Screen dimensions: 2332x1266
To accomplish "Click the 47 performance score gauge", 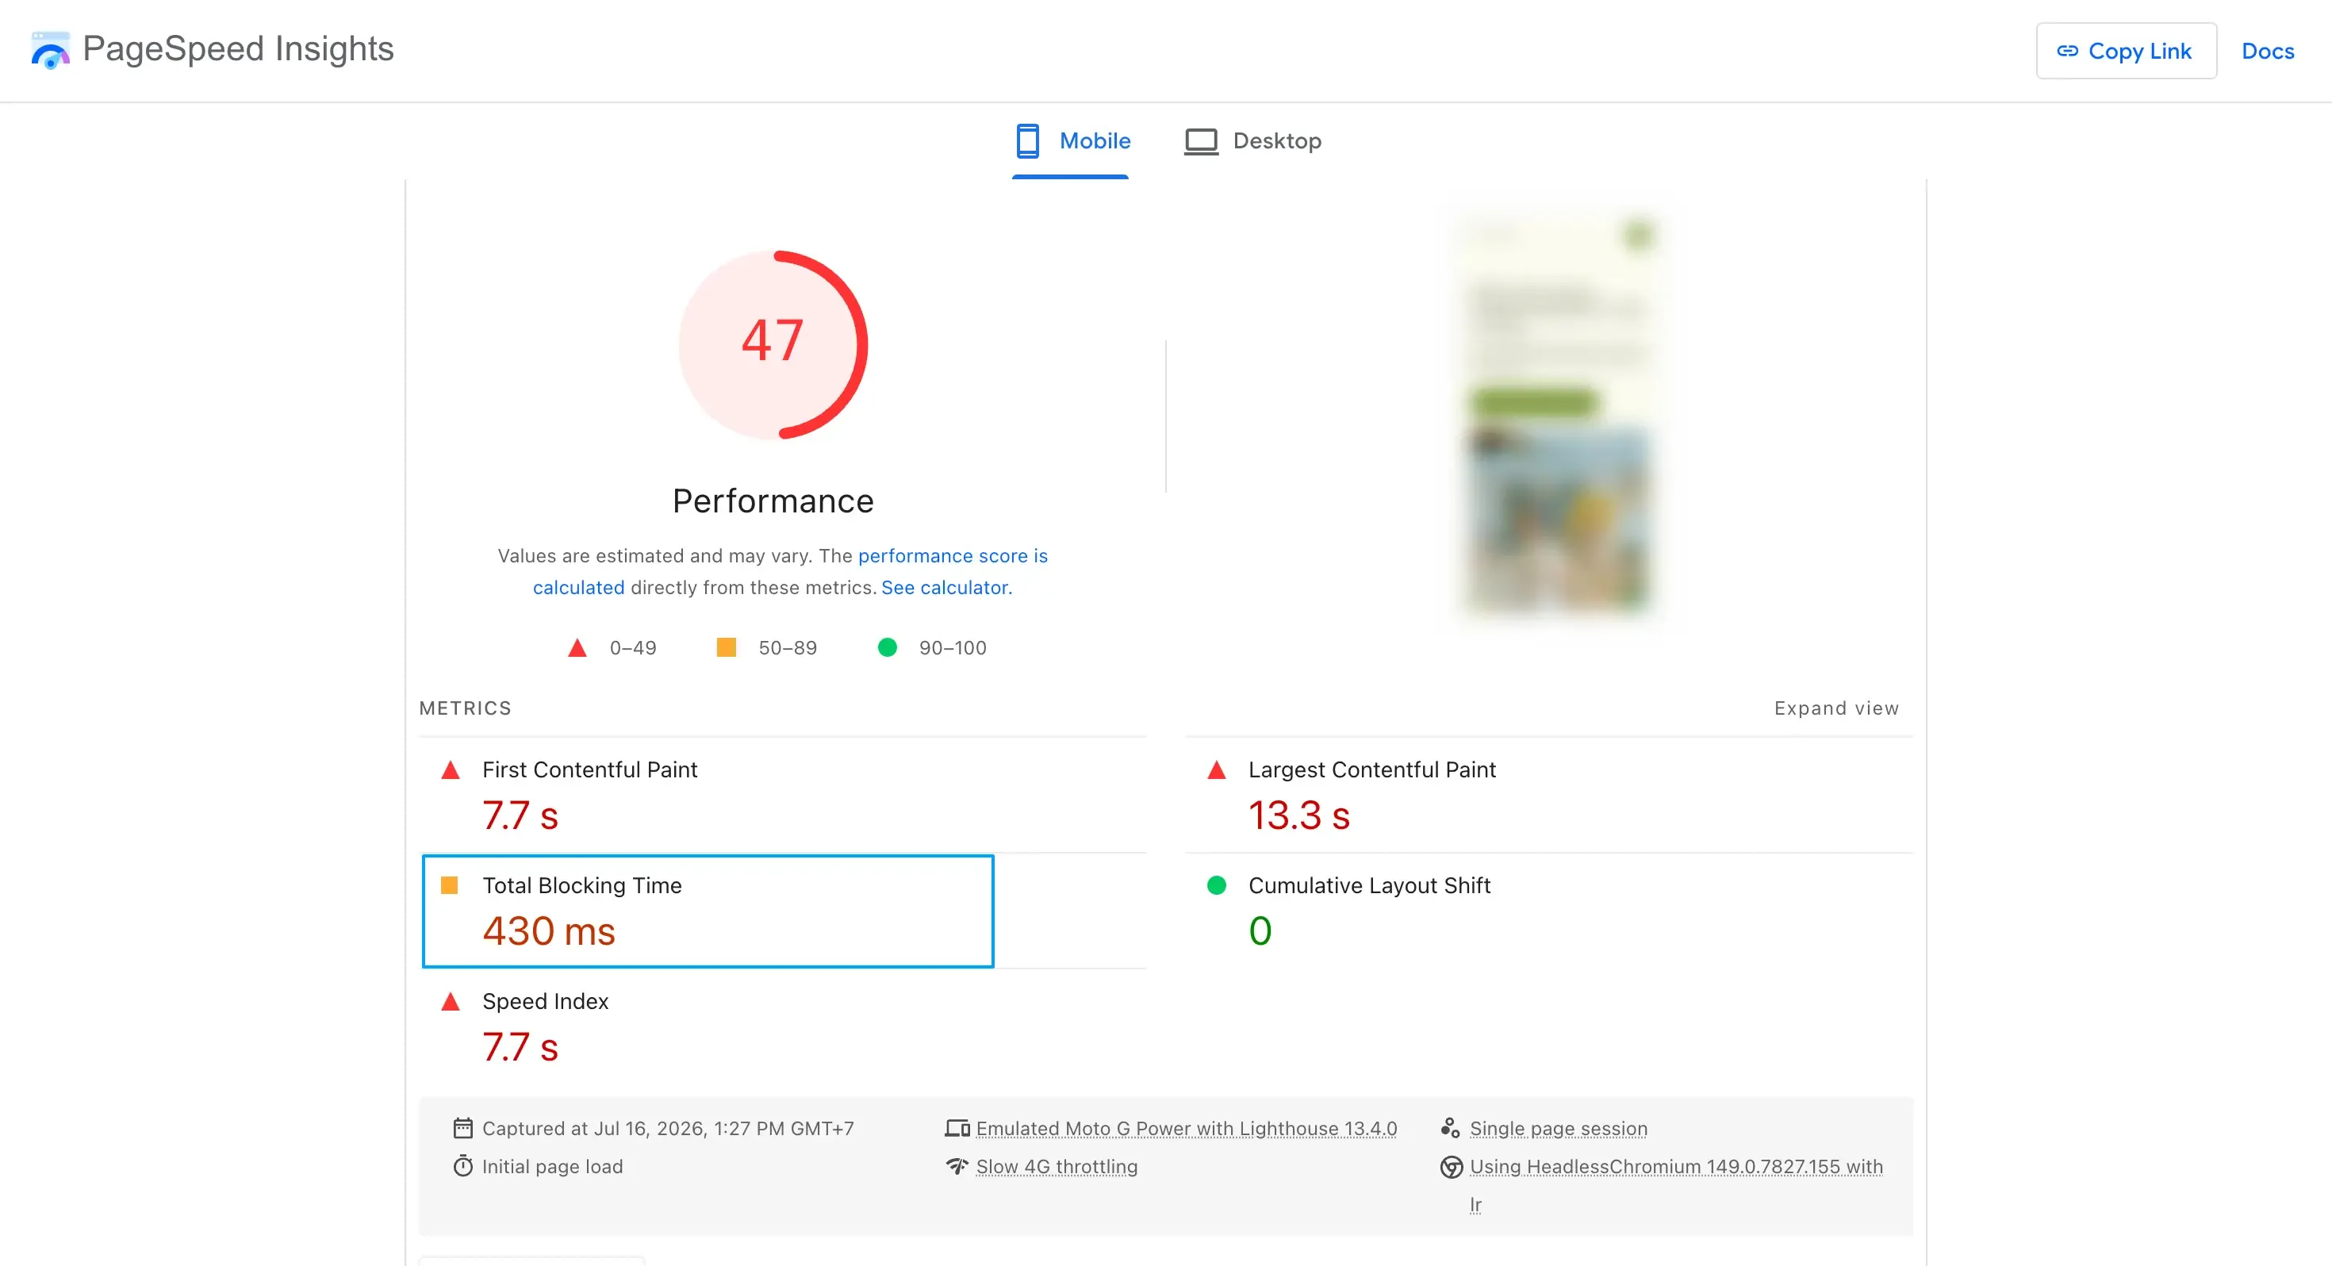I will pyautogui.click(x=773, y=345).
